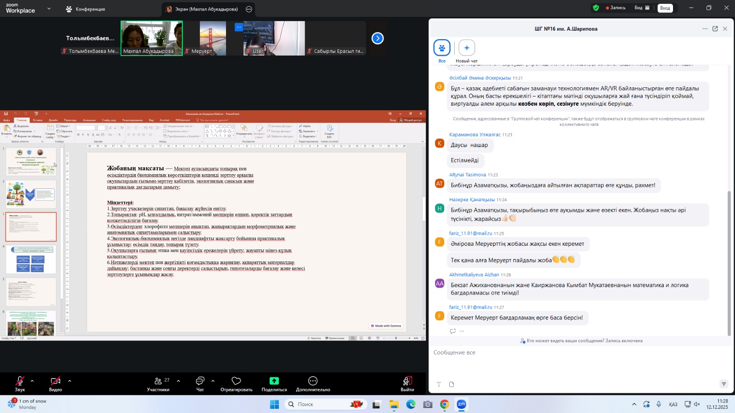Unmute the microphone Sound button
Screen dimensions: 735x413
(20, 381)
